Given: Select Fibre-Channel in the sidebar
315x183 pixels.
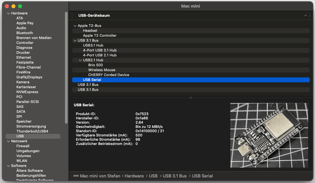Looking at the screenshot, I should tap(29, 67).
